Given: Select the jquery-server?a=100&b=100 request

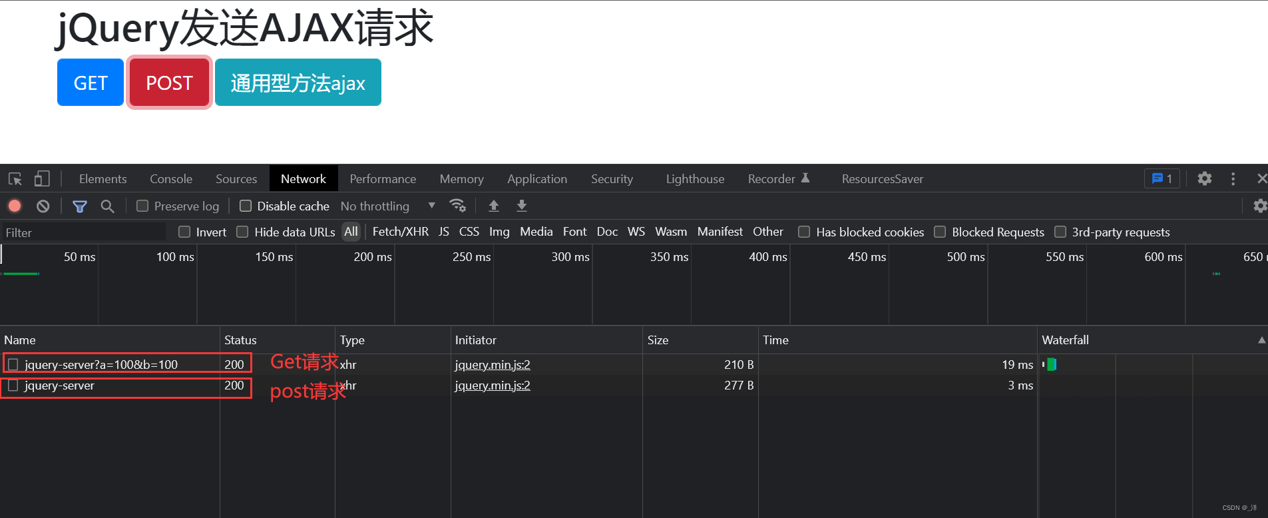Looking at the screenshot, I should (x=101, y=365).
